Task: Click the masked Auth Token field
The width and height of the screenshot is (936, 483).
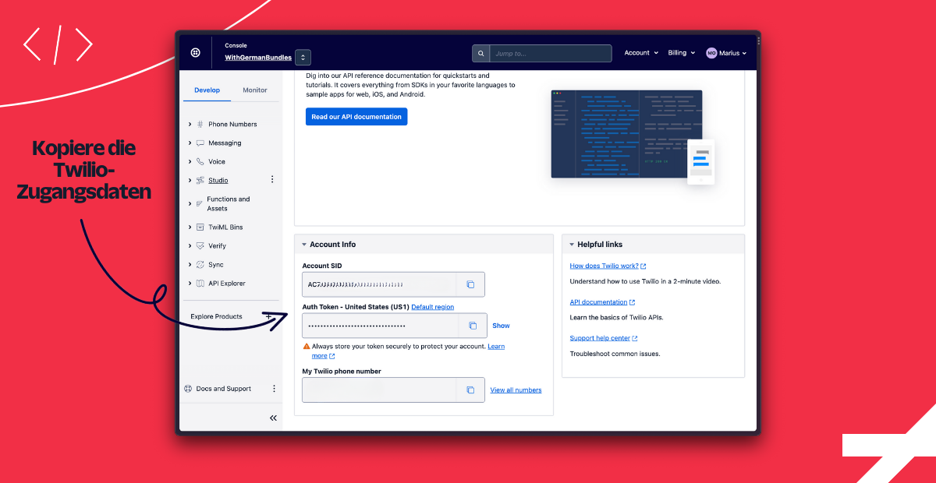Action: 381,326
